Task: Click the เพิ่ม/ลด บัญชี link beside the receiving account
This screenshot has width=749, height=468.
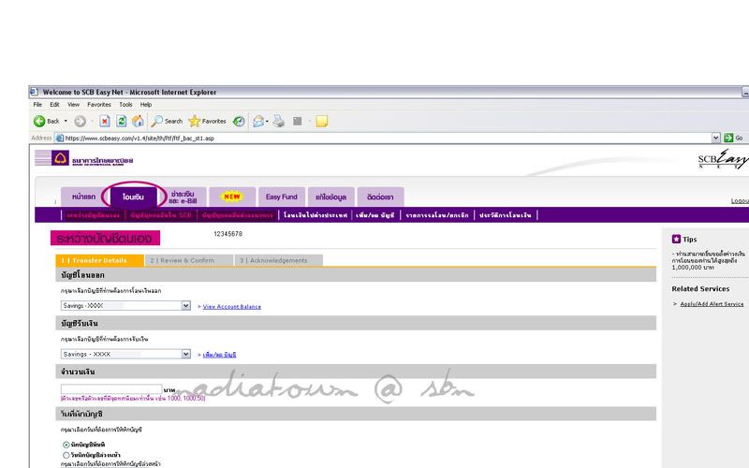Action: click(219, 355)
